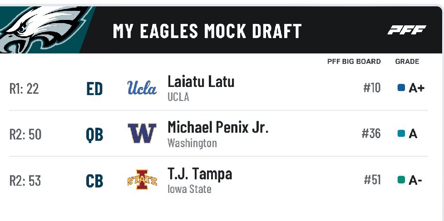Click the Iowa State Cyclones logo
This screenshot has width=444, height=221.
pos(142,180)
